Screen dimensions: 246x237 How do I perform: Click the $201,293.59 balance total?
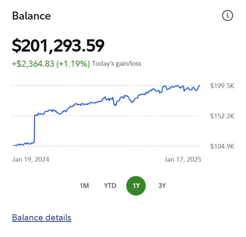click(x=58, y=46)
